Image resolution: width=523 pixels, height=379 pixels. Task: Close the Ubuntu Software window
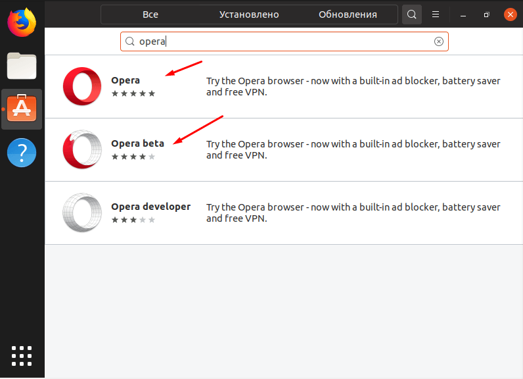[511, 14]
